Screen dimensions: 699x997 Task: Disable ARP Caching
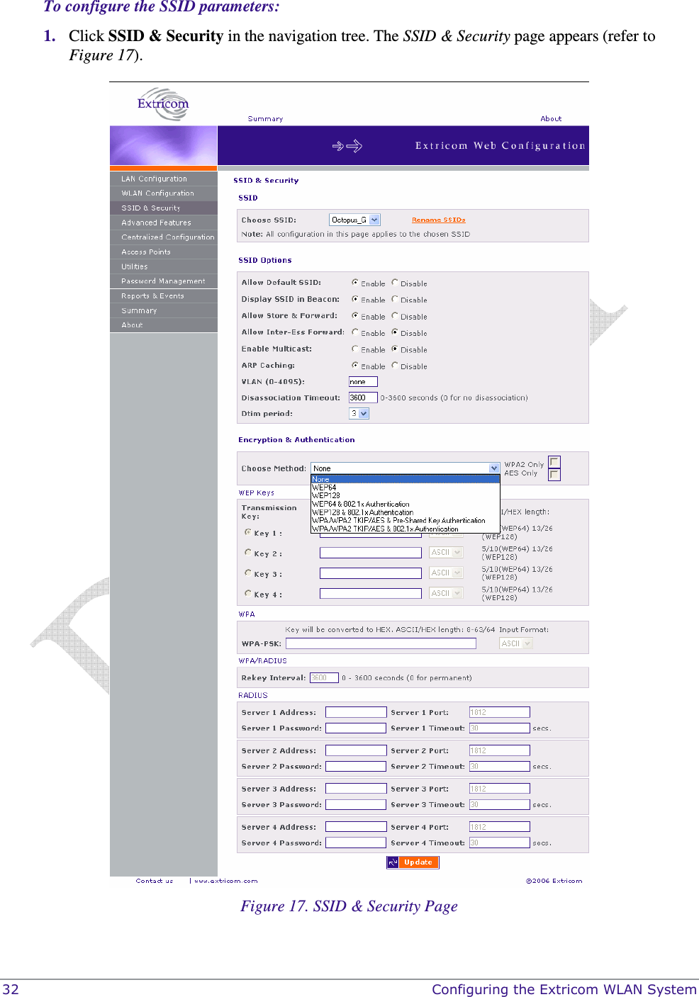395,365
